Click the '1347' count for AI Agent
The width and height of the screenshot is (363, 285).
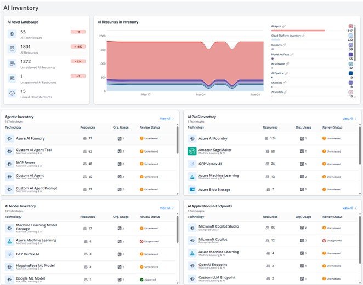click(x=349, y=31)
